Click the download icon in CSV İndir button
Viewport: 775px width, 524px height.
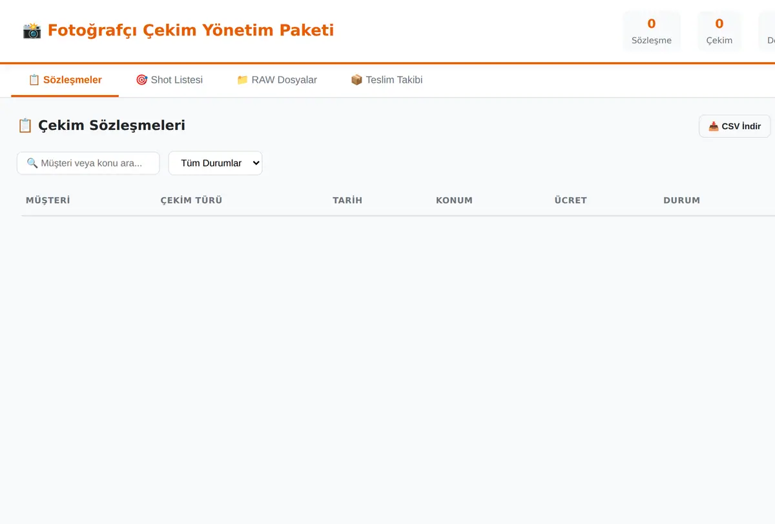[x=714, y=127]
